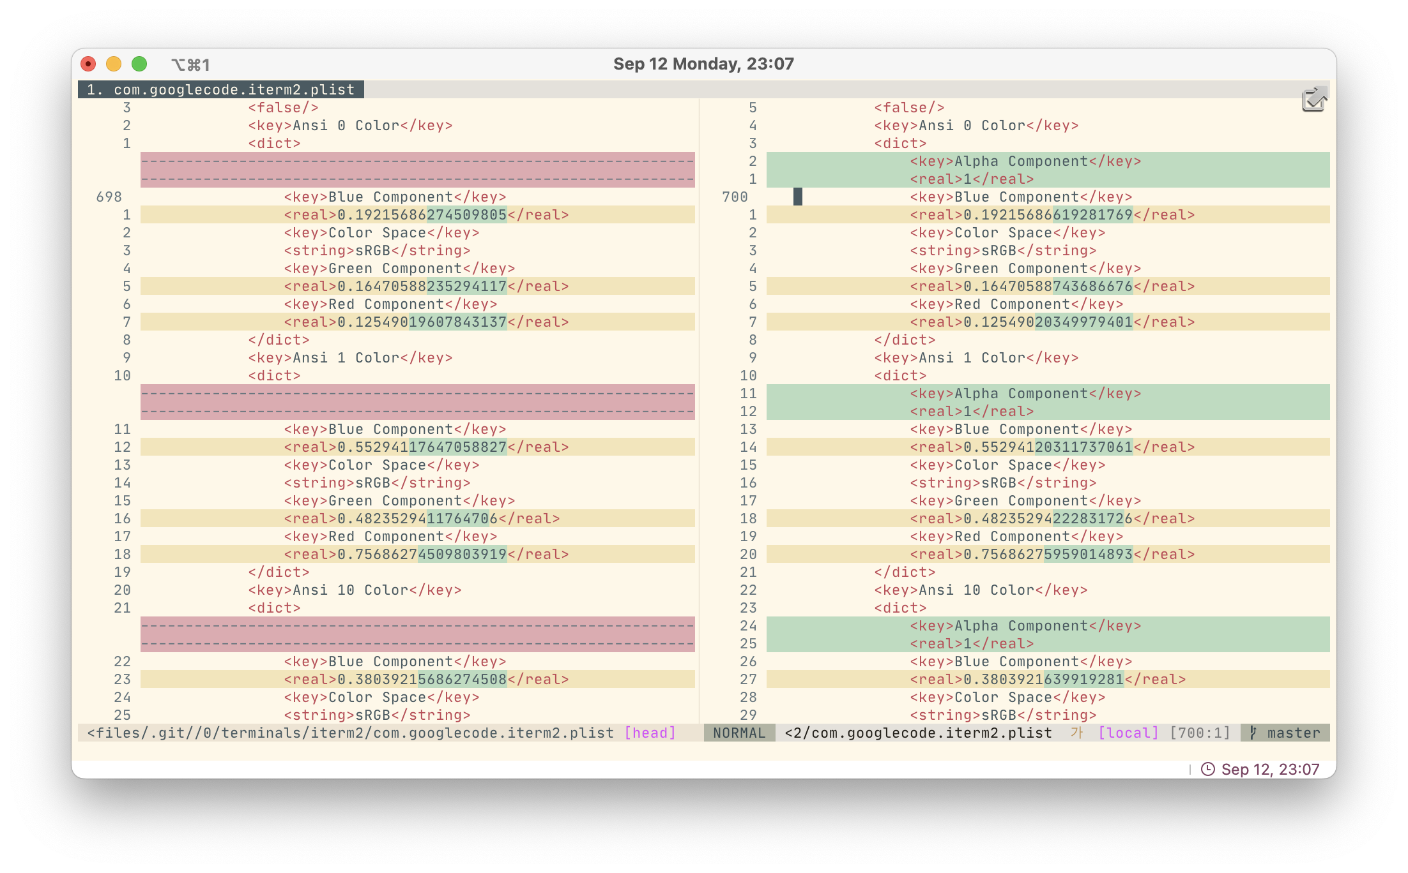1408x873 pixels.
Task: Click the git branch icon beside master
Action: [1253, 733]
